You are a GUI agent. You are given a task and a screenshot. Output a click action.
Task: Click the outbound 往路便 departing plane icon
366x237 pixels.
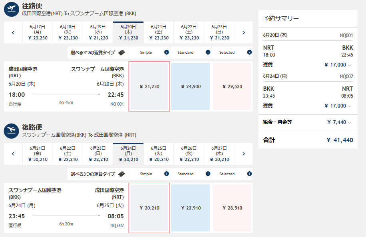pyautogui.click(x=12, y=9)
